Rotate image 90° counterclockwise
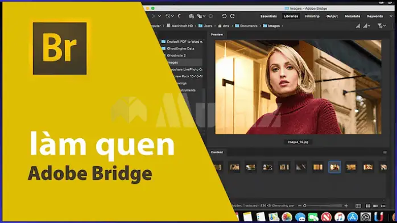This screenshot has height=223, width=397. click(x=224, y=16)
